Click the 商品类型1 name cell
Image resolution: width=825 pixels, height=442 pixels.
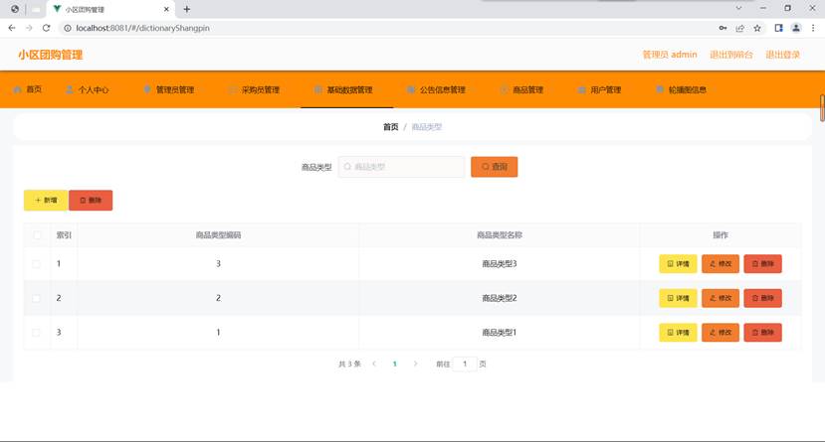pyautogui.click(x=500, y=333)
